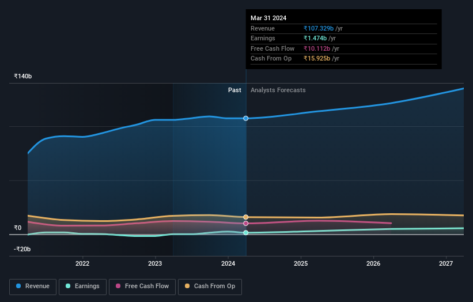The width and height of the screenshot is (473, 302).
Task: Click the 'Earnings' row label in tooltip
Action: 263,38
